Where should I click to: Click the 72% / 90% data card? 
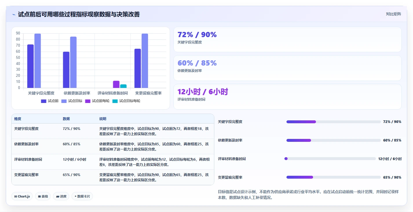click(287, 39)
